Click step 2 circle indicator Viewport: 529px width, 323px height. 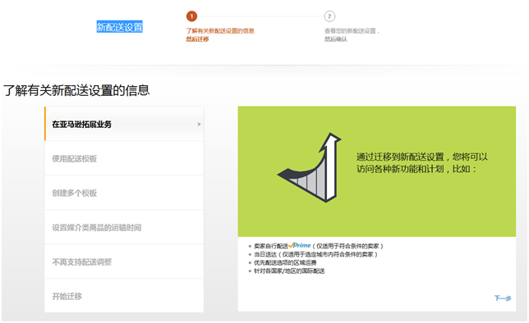click(x=329, y=16)
